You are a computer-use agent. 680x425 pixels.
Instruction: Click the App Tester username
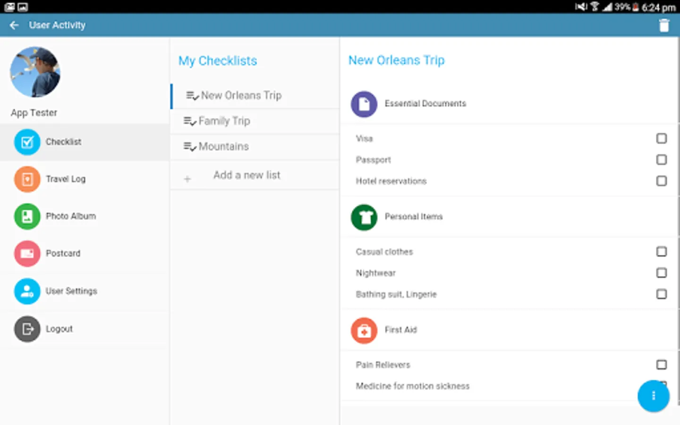click(x=34, y=113)
